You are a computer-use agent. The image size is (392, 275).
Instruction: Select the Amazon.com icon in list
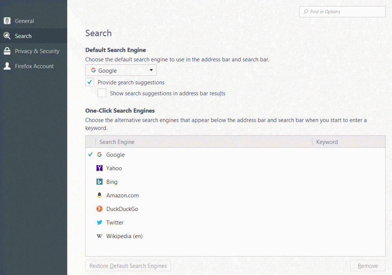coord(100,195)
